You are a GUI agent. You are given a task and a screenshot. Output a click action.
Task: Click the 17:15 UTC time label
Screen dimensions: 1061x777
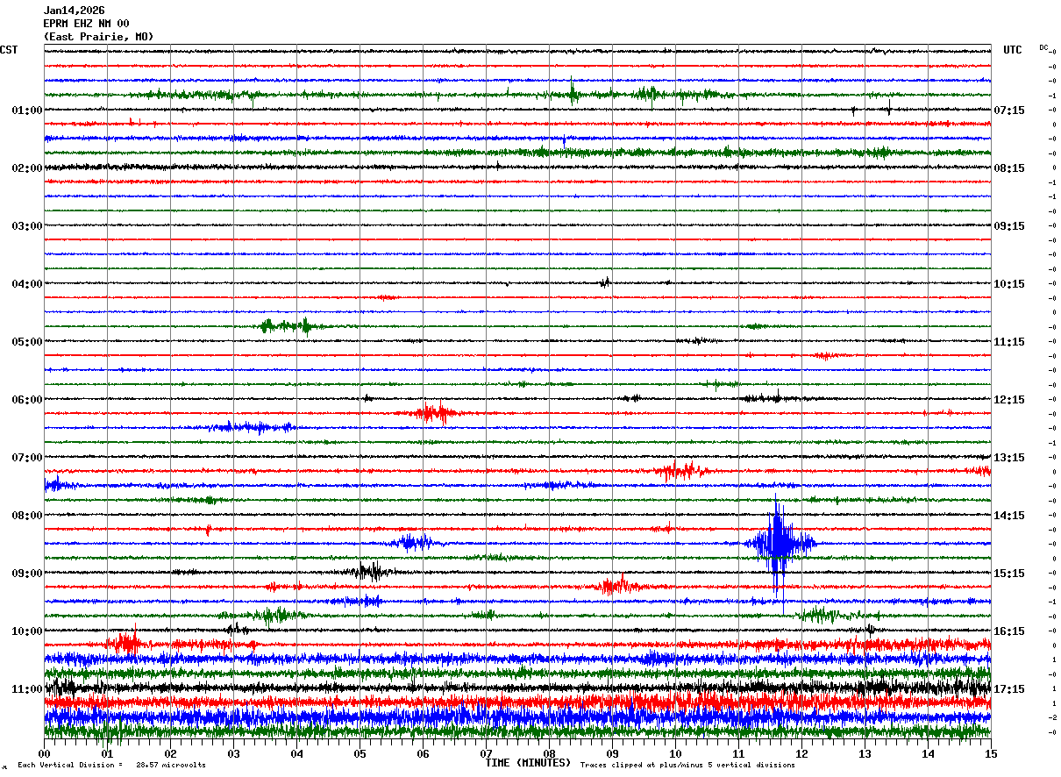(x=1008, y=689)
